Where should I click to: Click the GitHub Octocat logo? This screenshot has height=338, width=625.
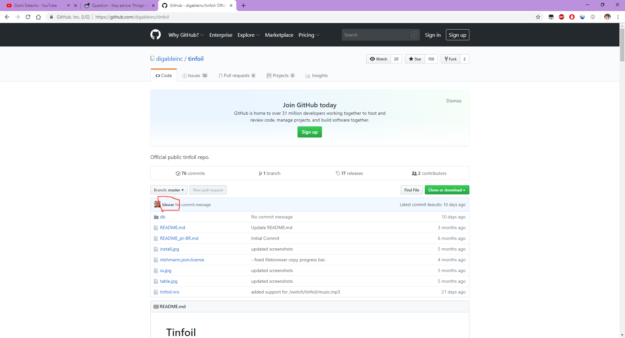(x=156, y=35)
